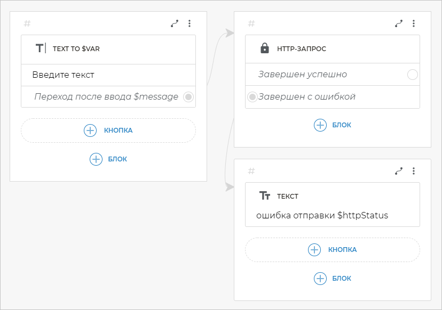The image size is (442, 310).
Task: Select the connector circle beside 'Завершен с ошибкой'
Action: (x=252, y=97)
